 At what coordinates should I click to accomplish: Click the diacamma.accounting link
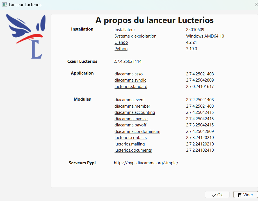click(135, 112)
